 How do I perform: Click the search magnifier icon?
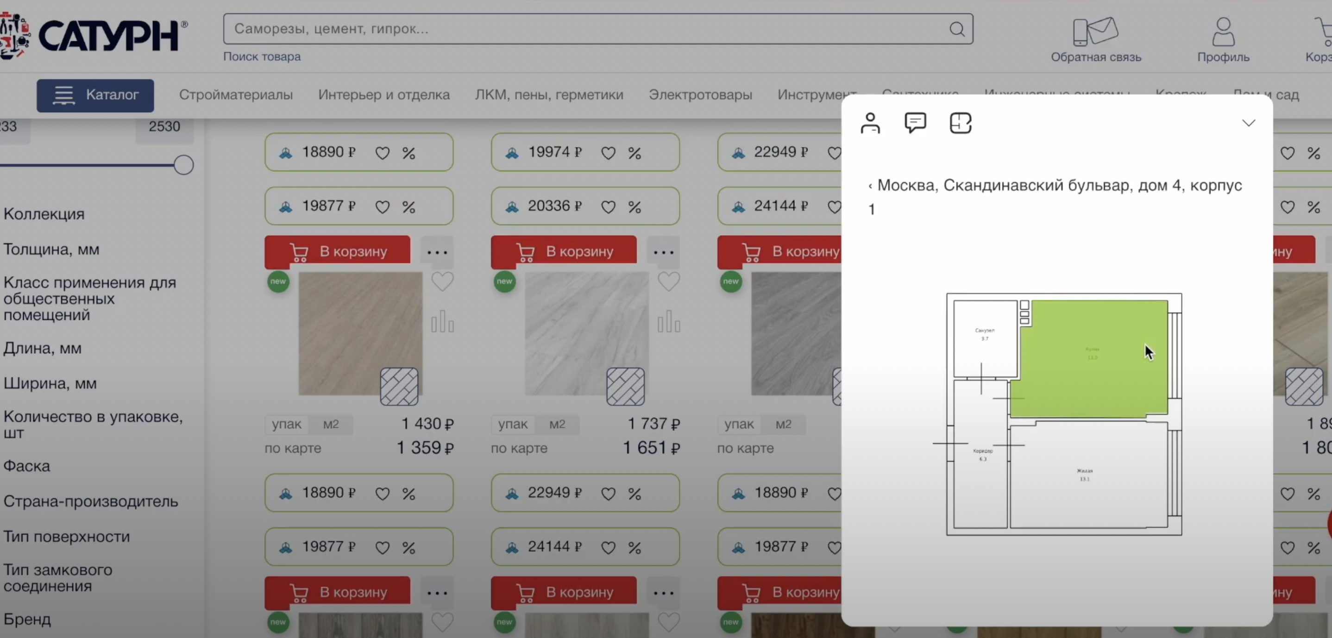[x=956, y=29]
